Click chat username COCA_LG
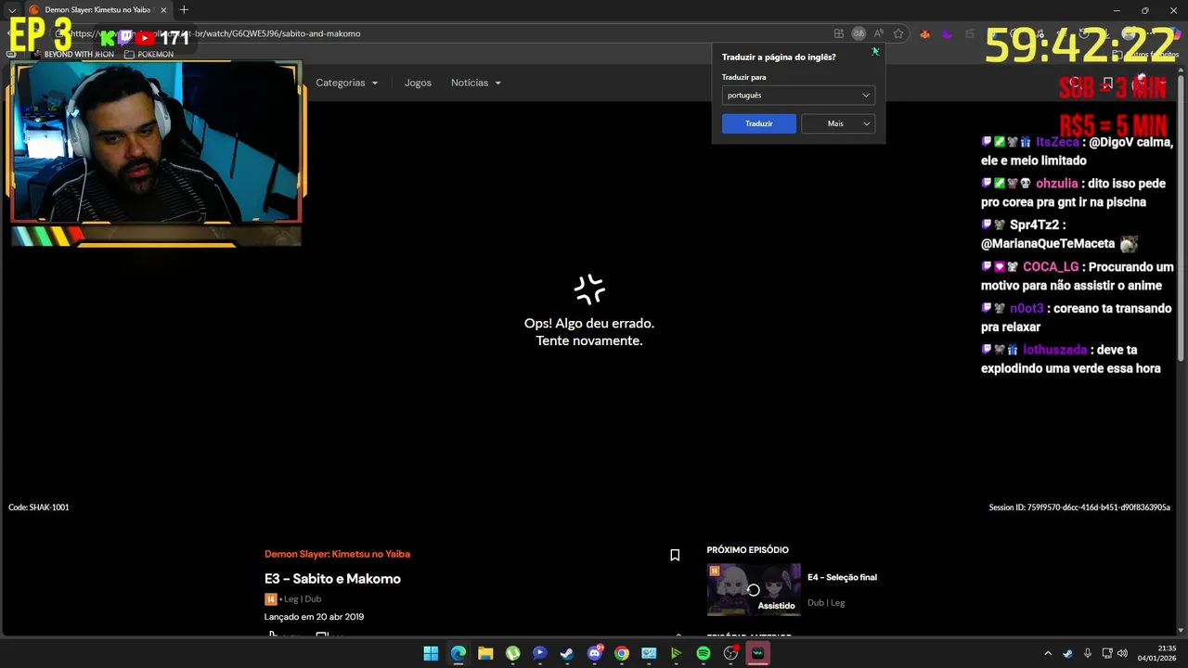Viewport: 1188px width, 668px height. [x=1051, y=267]
